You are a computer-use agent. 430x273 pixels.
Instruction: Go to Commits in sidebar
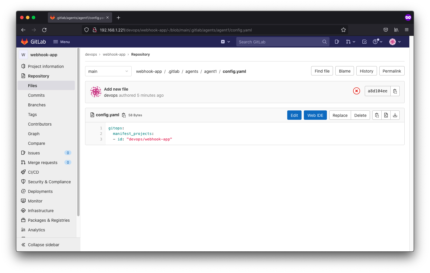pyautogui.click(x=36, y=95)
